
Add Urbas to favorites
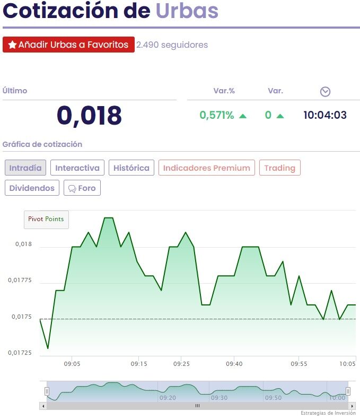tap(68, 45)
